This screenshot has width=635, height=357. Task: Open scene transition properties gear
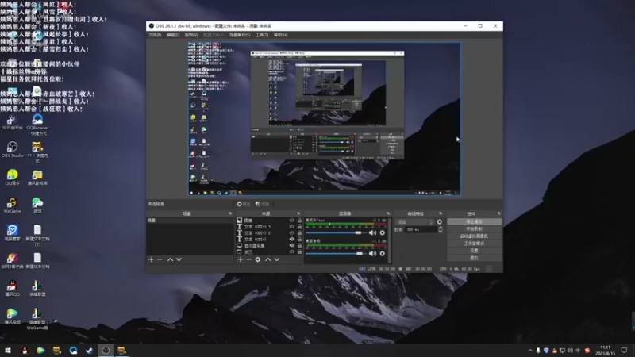click(x=440, y=222)
